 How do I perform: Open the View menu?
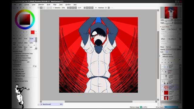(61, 5)
